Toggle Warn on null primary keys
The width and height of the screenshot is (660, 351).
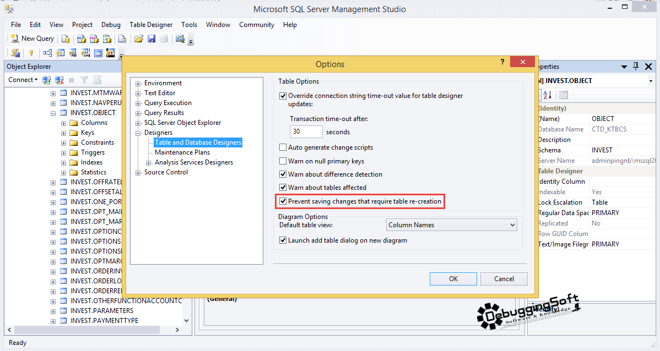[x=283, y=161]
